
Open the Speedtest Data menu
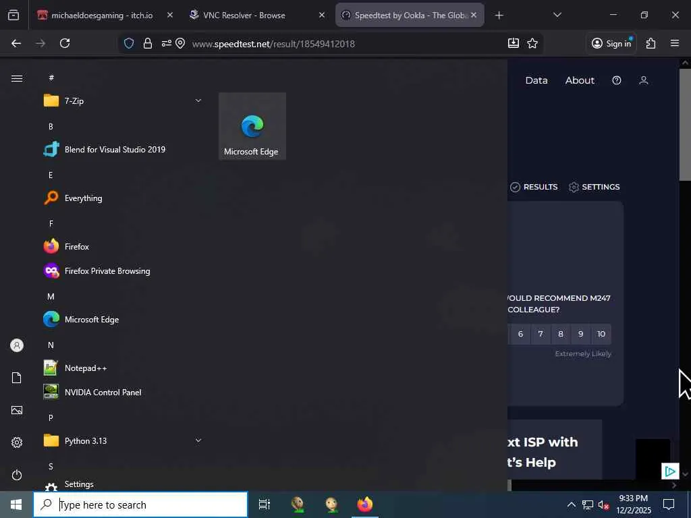pyautogui.click(x=536, y=80)
